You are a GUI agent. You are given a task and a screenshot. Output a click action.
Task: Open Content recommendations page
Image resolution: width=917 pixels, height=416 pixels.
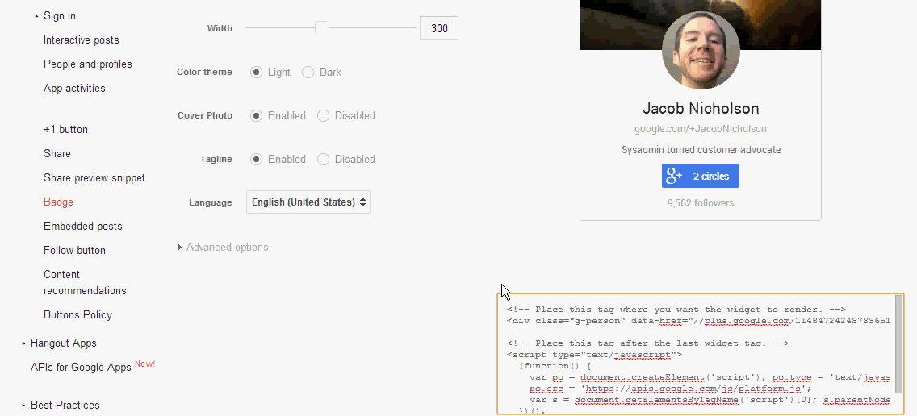(85, 283)
